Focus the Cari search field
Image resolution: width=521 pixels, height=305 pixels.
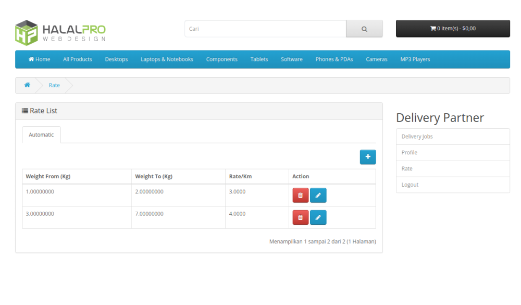tap(265, 29)
